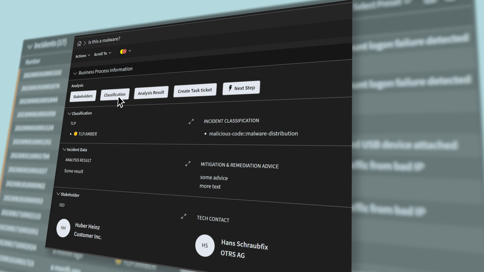This screenshot has width=484, height=272.
Task: Click the OTRS AG company text
Action: 232,254
